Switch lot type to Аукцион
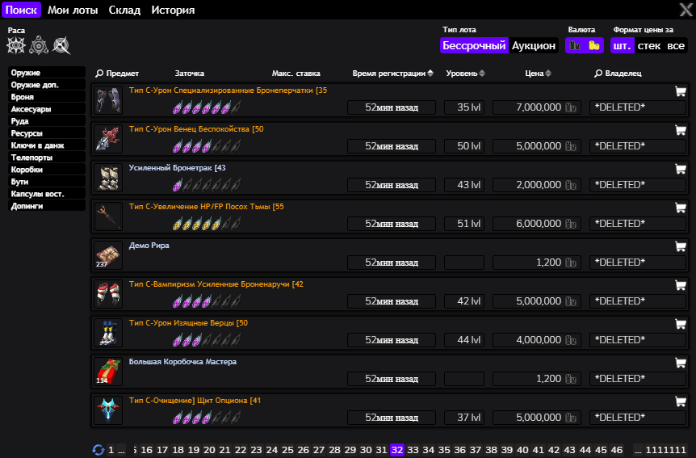Viewport: 696px width, 458px height. tap(534, 45)
